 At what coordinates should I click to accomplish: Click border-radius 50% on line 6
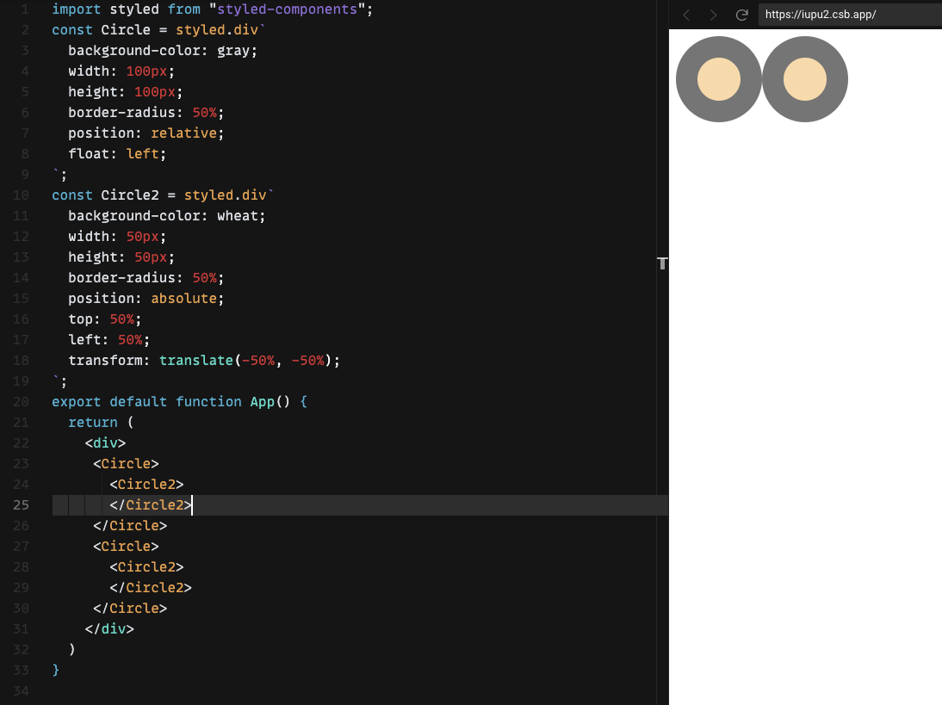207,112
